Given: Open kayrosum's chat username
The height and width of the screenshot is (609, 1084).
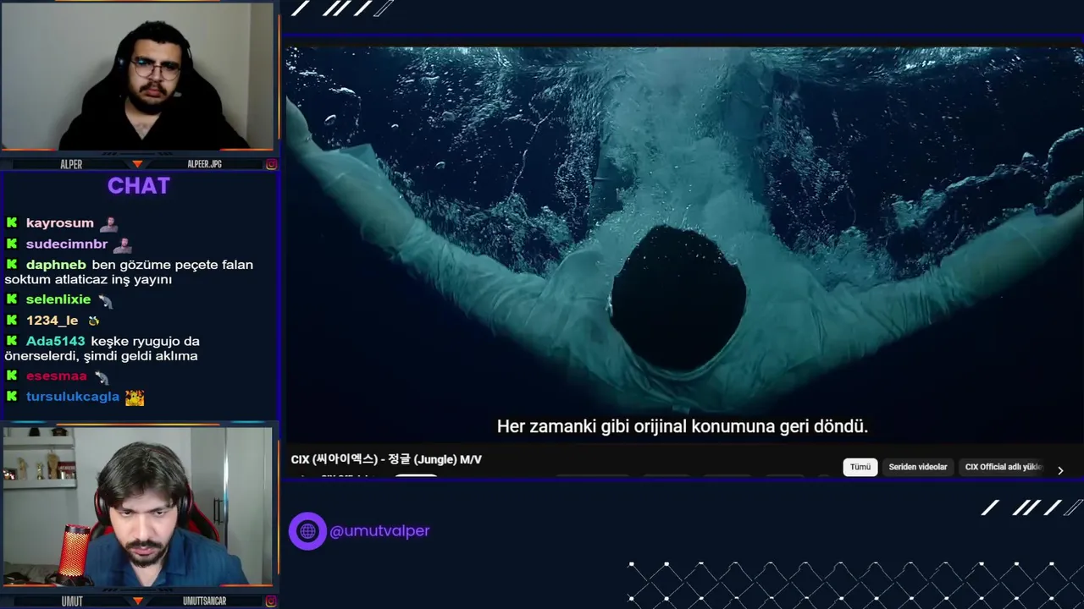Looking at the screenshot, I should (x=59, y=223).
